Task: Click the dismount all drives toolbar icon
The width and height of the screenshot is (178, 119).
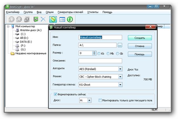Action: pyautogui.click(x=27, y=19)
